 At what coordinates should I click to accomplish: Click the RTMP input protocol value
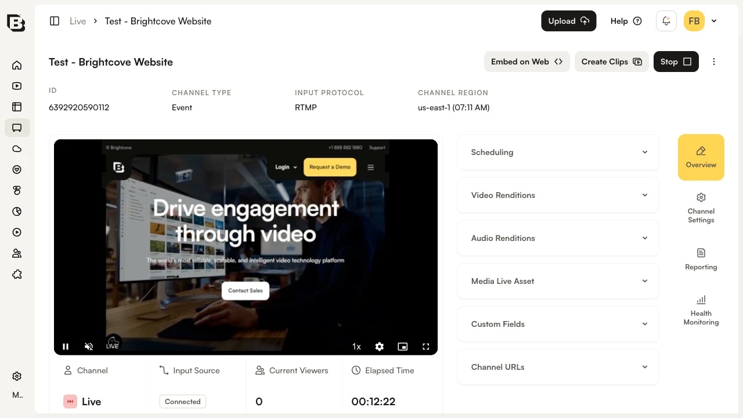tap(306, 107)
